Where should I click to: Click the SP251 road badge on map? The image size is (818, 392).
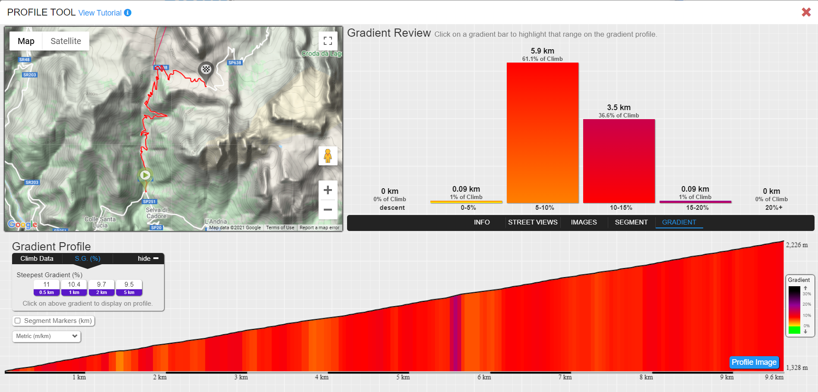coord(149,202)
